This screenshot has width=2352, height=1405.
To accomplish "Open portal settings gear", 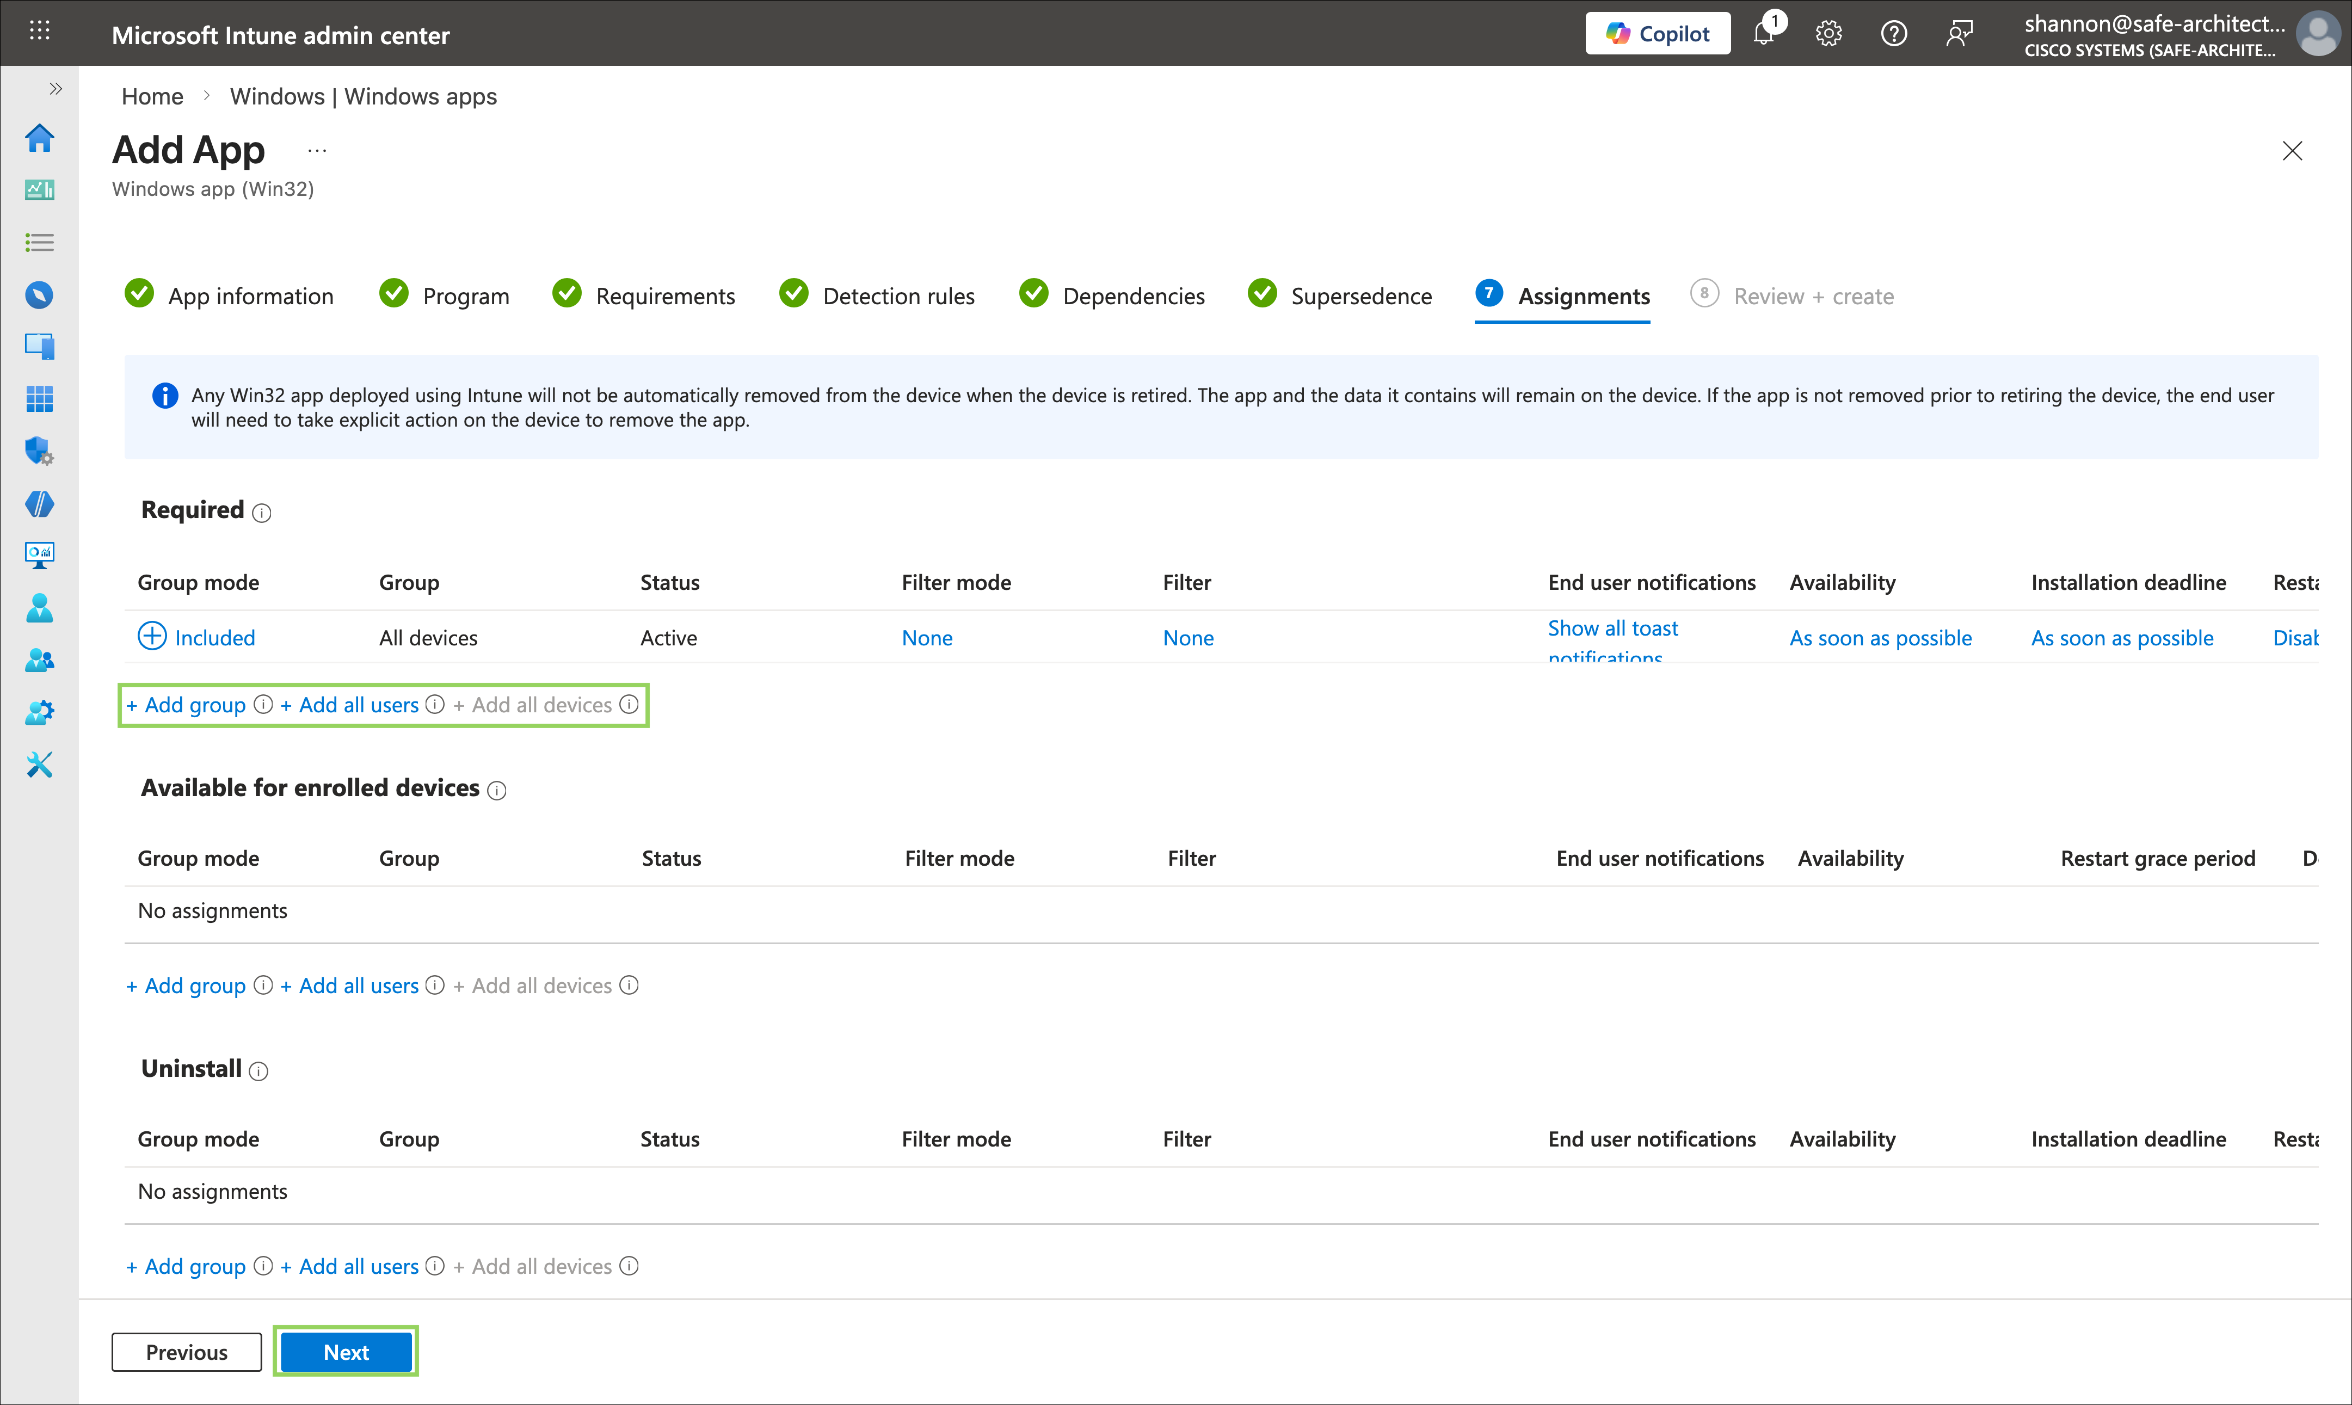I will [1828, 33].
